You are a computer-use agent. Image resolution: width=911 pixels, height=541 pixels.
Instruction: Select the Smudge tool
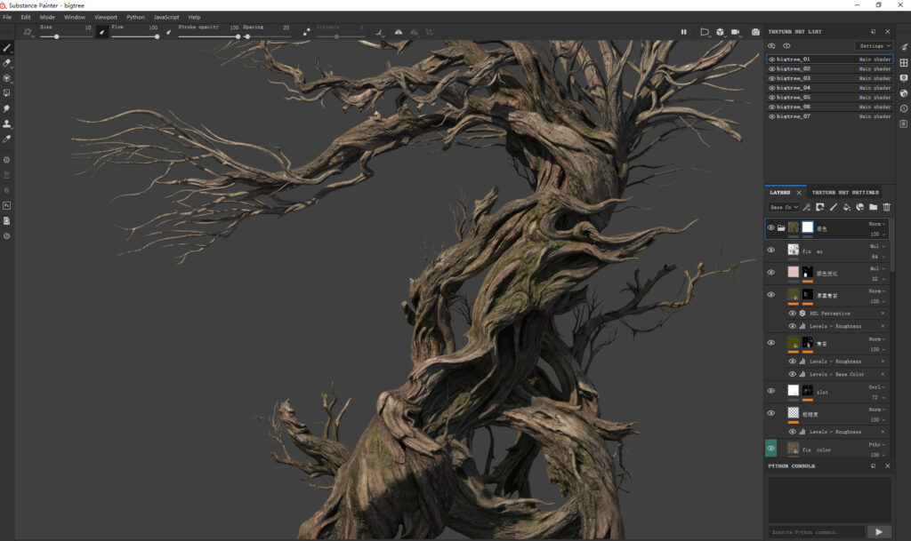[7, 108]
